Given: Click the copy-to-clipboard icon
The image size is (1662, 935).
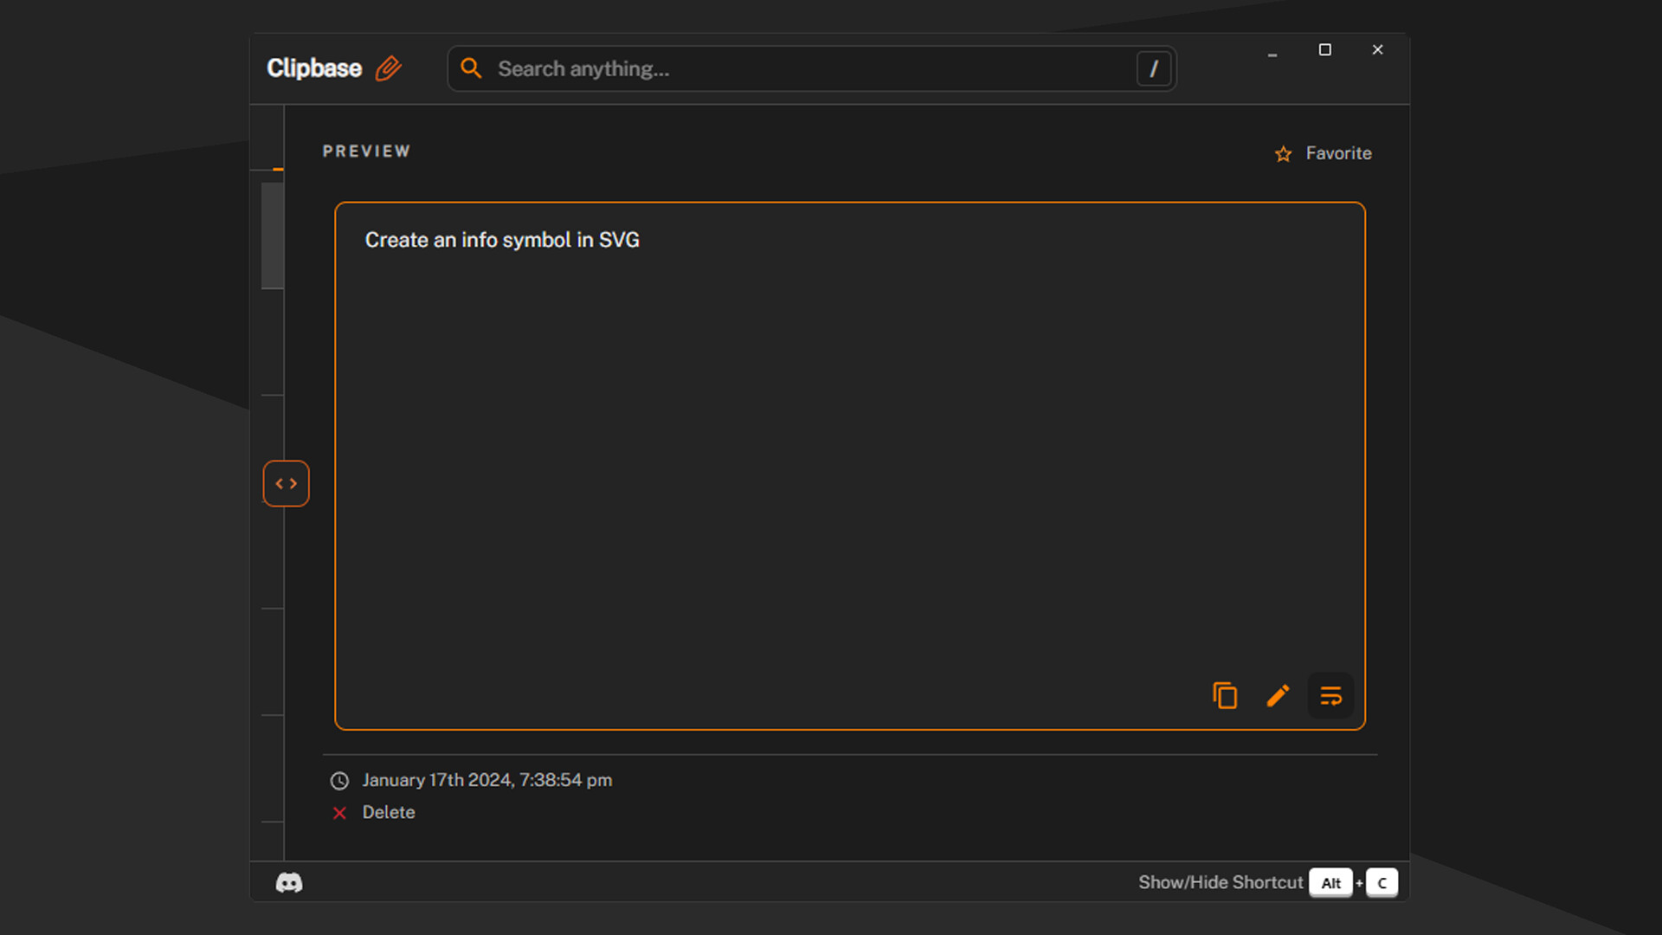Looking at the screenshot, I should (1225, 695).
